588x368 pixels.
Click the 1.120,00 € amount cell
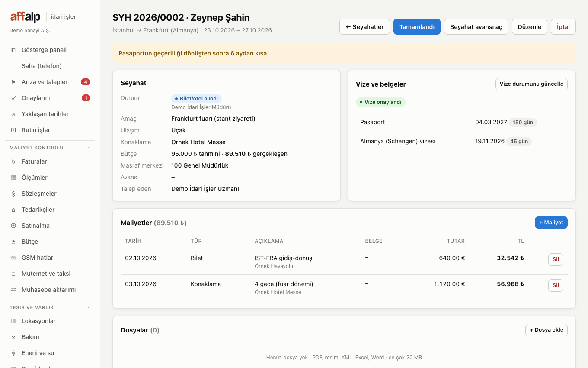pos(450,284)
